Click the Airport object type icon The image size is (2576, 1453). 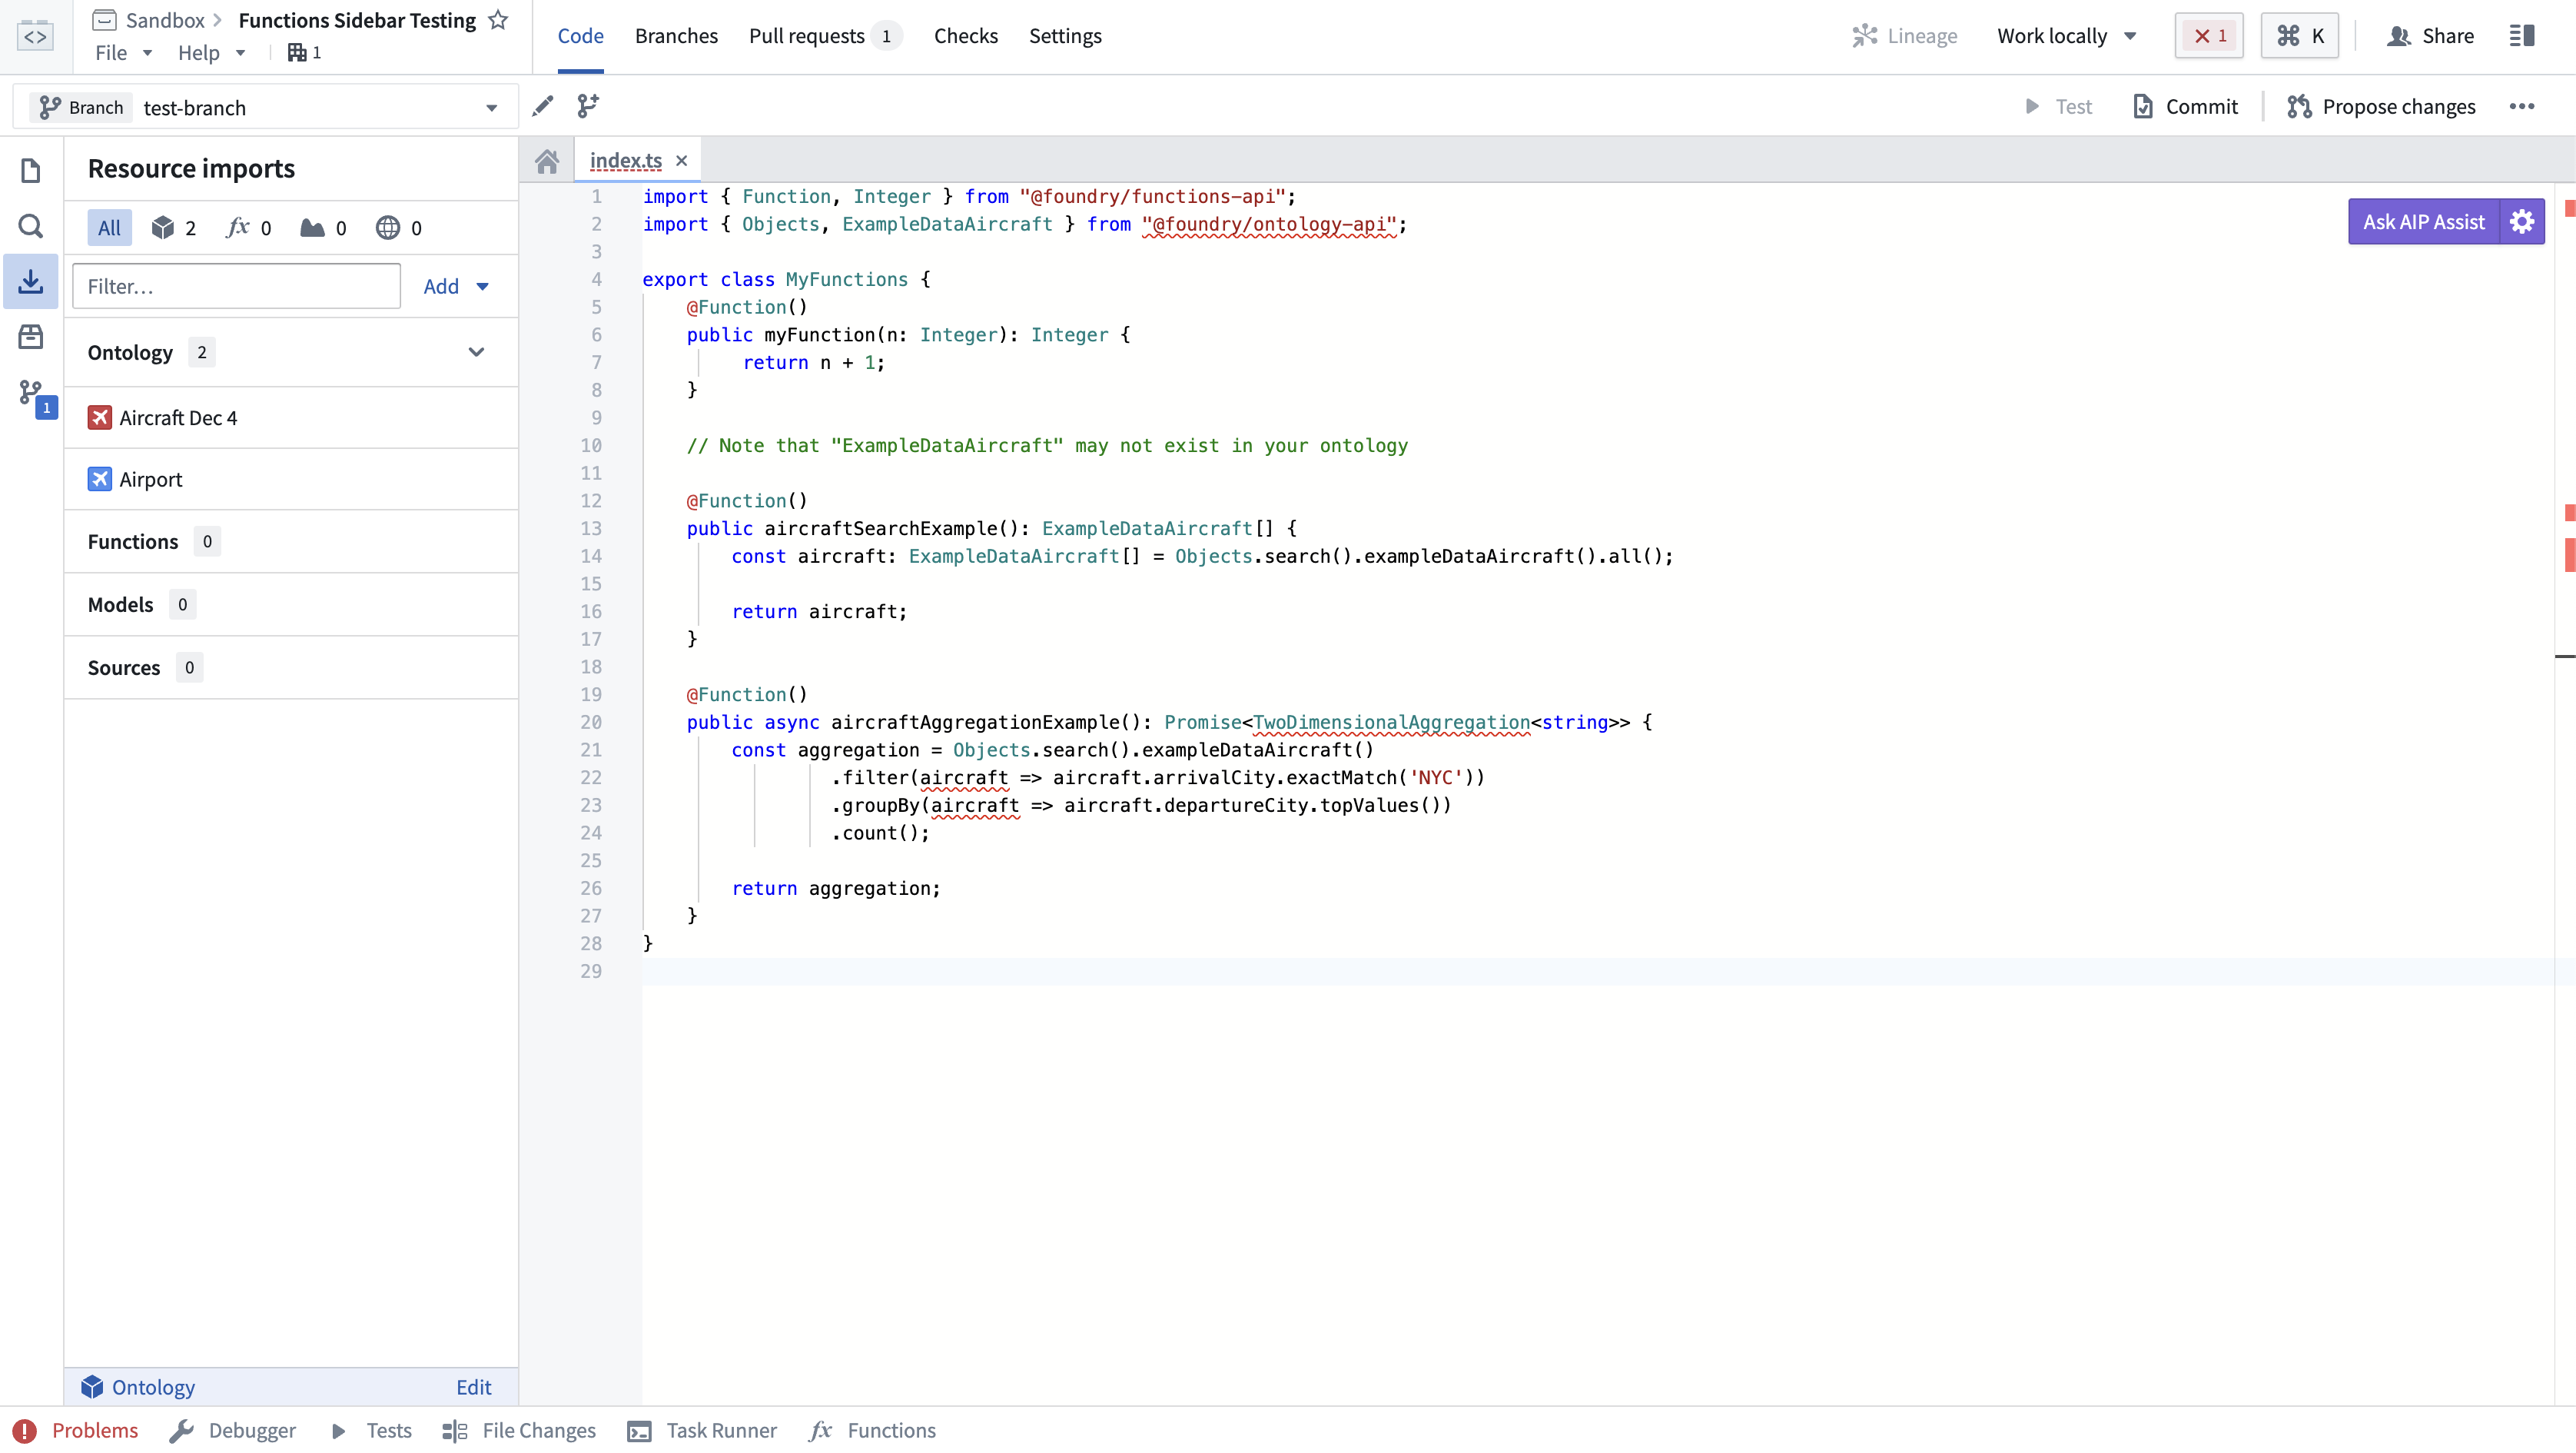coord(99,479)
